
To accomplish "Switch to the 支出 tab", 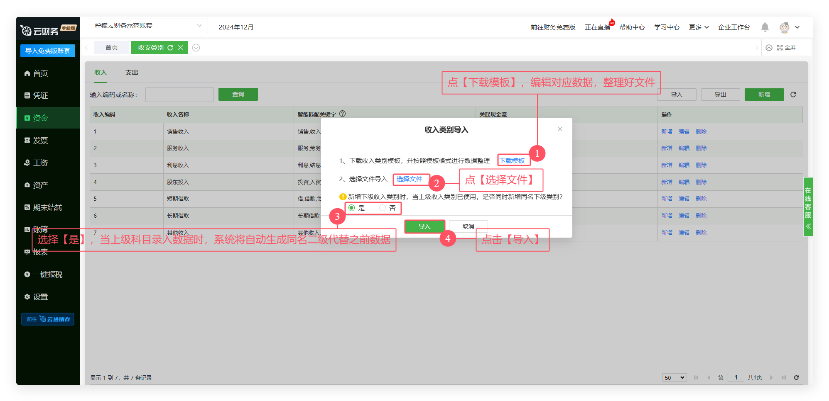I will coord(132,73).
